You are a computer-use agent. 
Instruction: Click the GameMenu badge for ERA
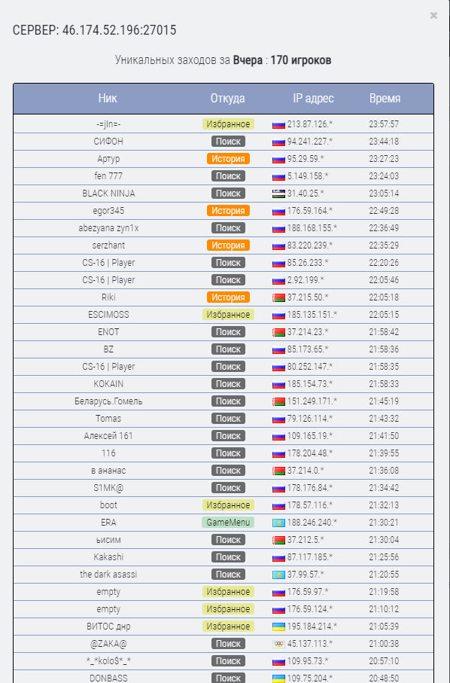click(x=228, y=523)
